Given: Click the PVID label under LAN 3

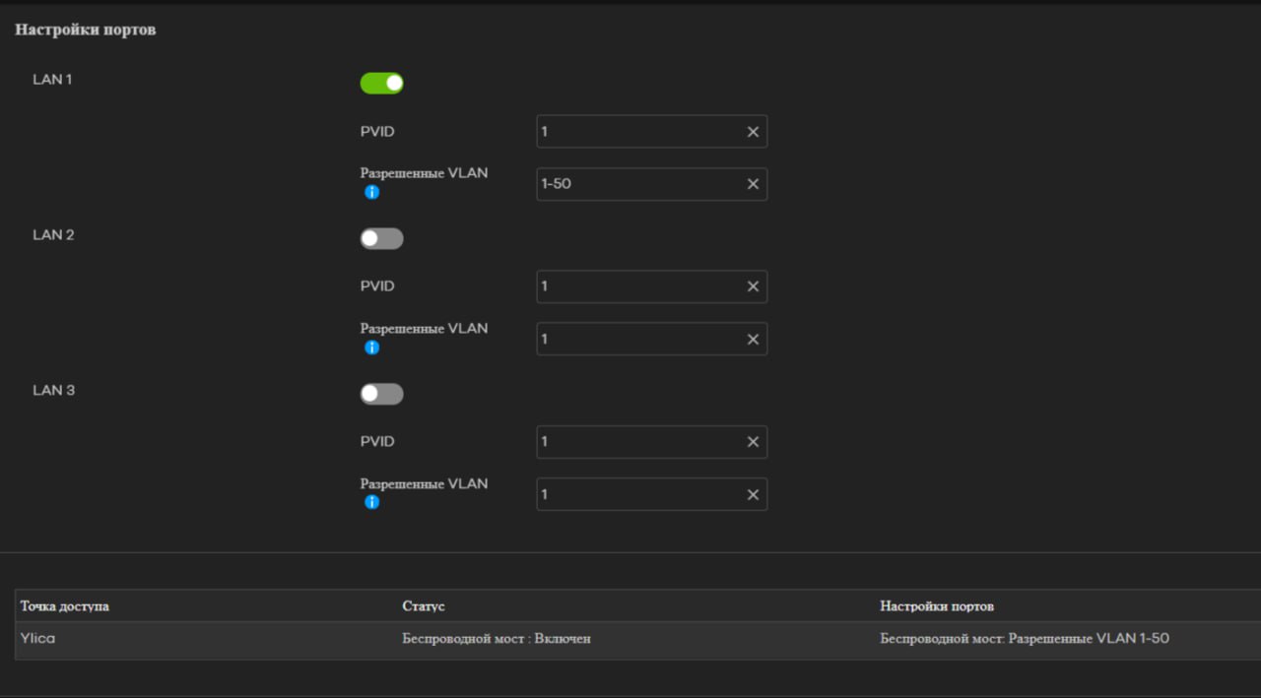Looking at the screenshot, I should click(x=377, y=442).
